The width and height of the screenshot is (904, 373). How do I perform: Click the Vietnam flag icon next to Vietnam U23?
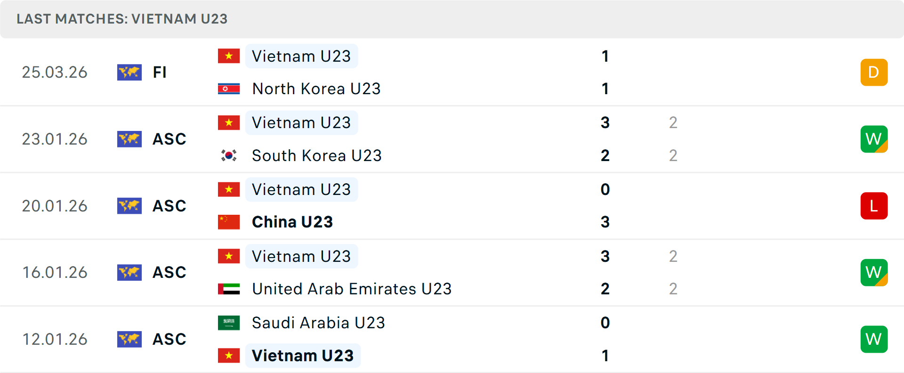229,56
